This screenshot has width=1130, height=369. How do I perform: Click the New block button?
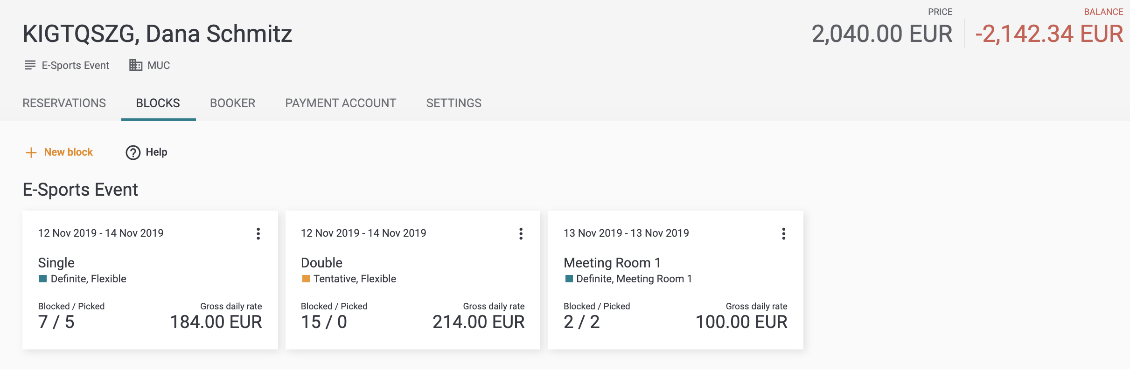[59, 152]
